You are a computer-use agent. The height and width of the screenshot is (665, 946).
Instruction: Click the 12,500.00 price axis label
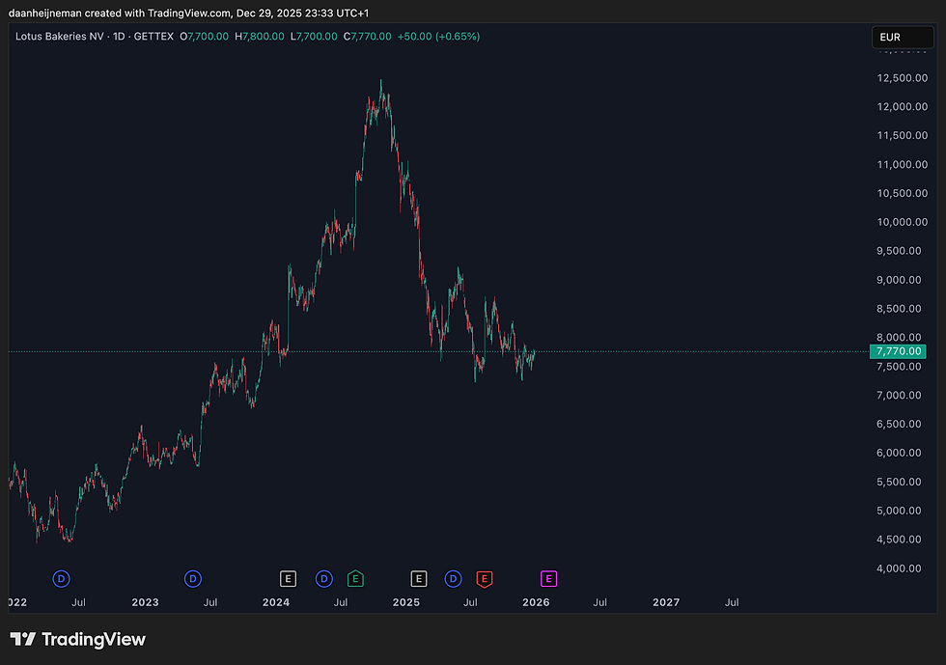[x=902, y=78]
